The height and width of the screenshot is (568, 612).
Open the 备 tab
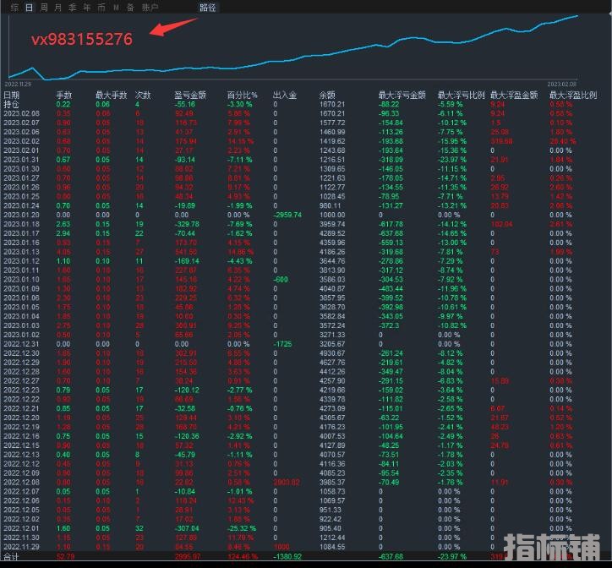coord(130,8)
